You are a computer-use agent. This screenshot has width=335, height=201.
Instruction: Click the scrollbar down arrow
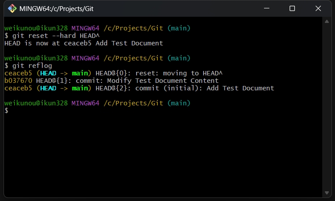pyautogui.click(x=327, y=193)
